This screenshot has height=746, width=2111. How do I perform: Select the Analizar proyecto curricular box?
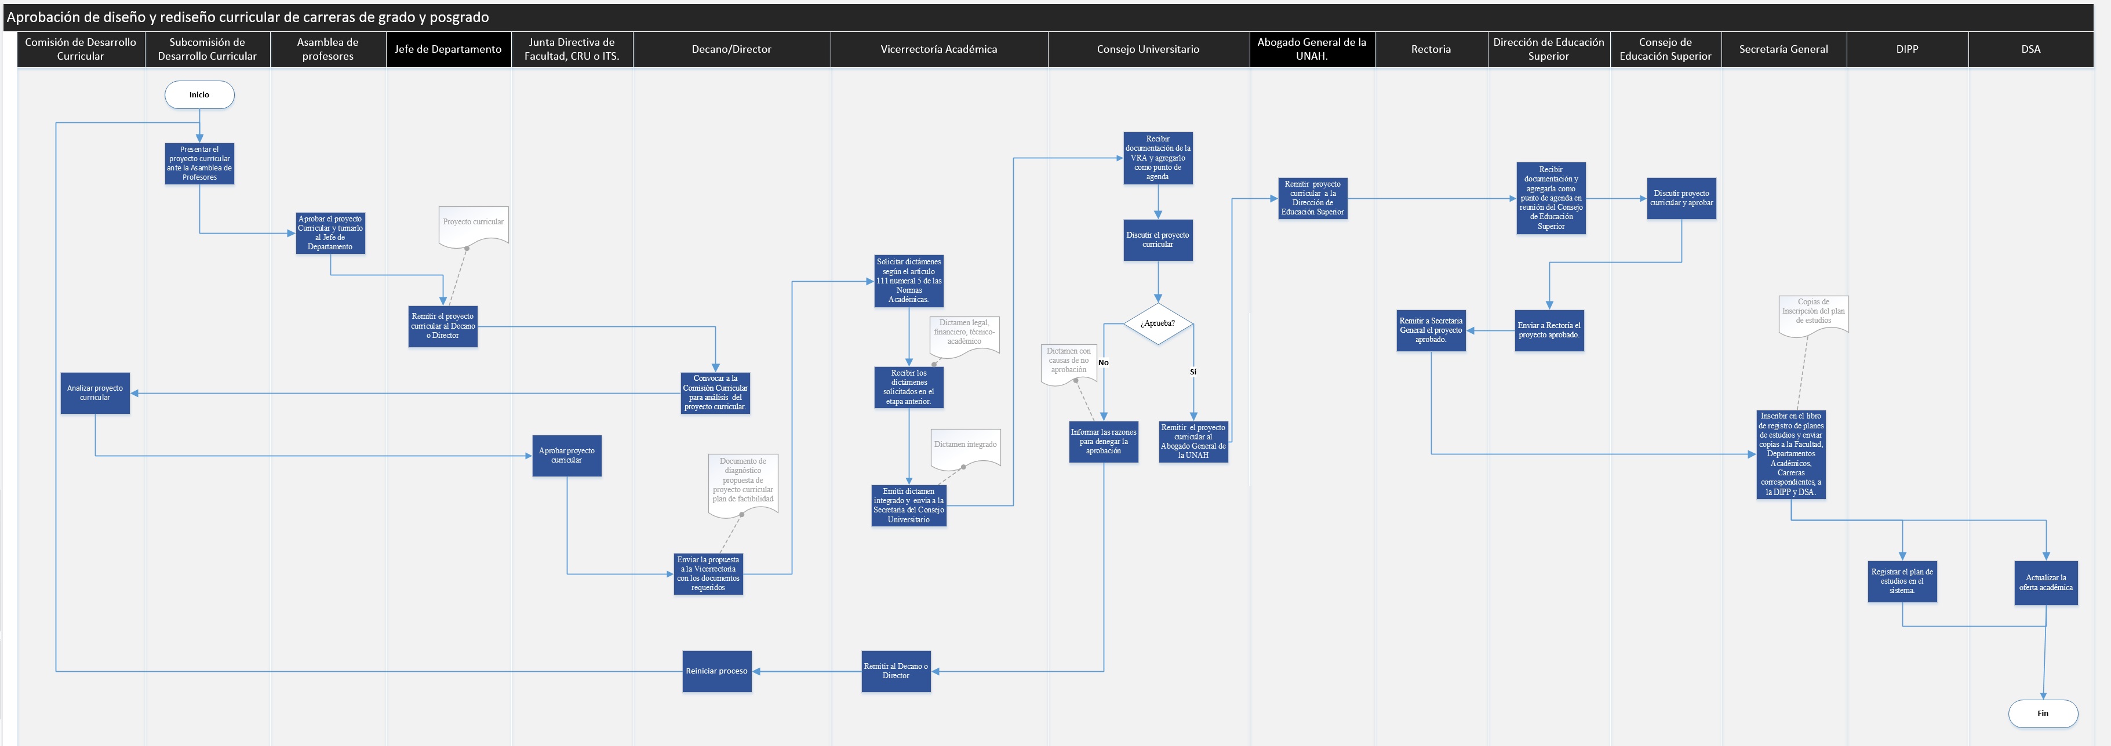[x=95, y=394]
